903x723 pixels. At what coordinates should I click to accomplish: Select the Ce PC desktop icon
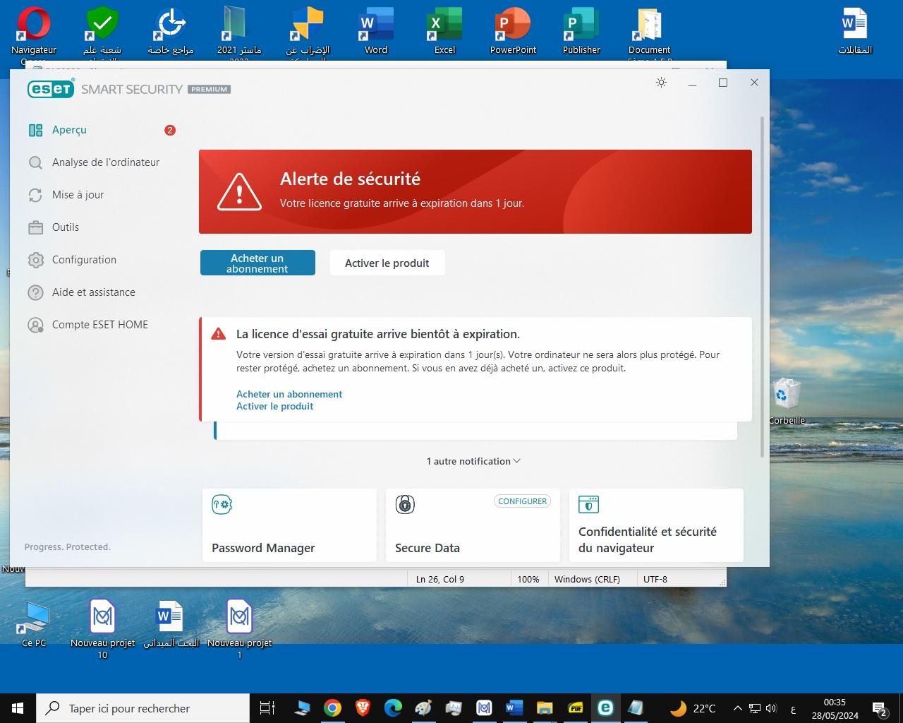[x=34, y=624]
